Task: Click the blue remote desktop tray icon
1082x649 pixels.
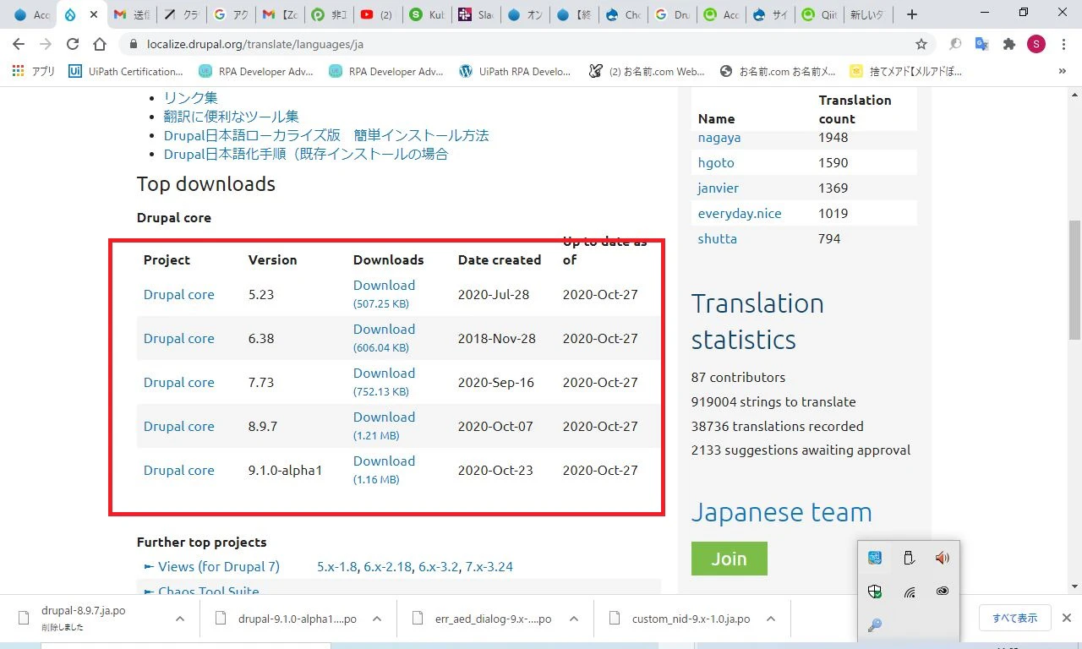Action: (876, 558)
